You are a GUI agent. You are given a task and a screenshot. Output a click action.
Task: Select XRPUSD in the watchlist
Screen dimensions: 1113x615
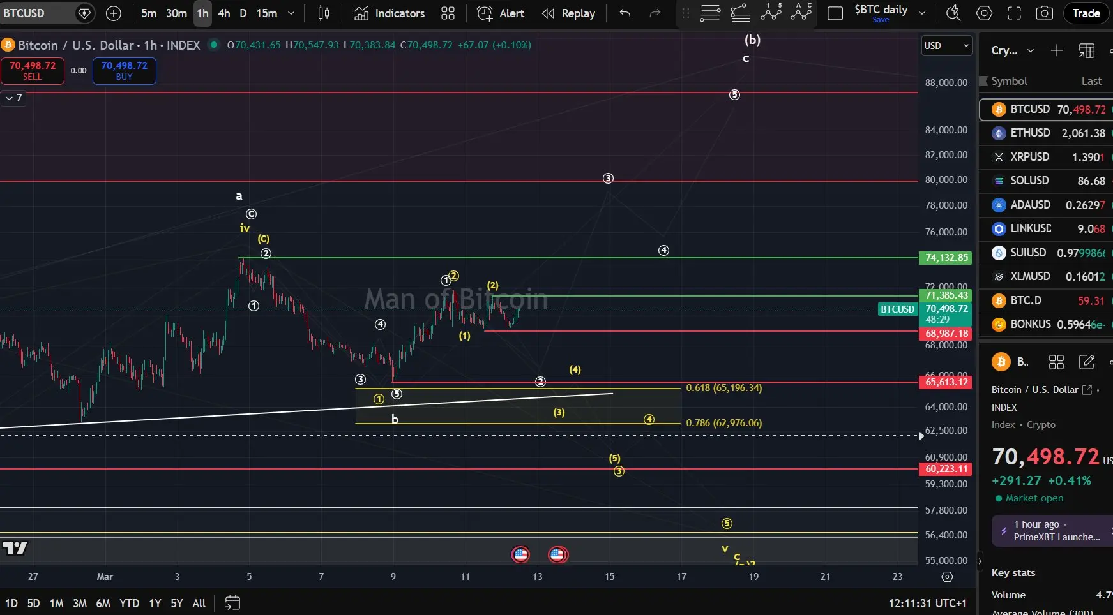pyautogui.click(x=1047, y=157)
